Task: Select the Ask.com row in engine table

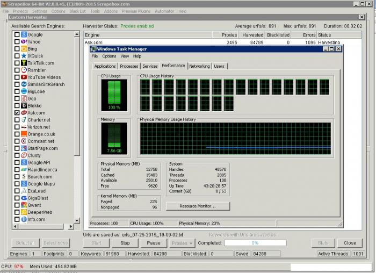Action: (222, 42)
